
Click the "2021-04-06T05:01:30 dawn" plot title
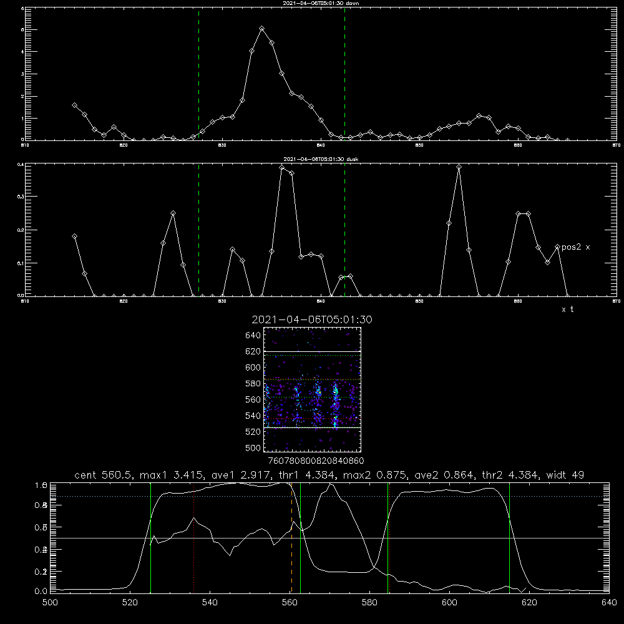click(x=320, y=3)
